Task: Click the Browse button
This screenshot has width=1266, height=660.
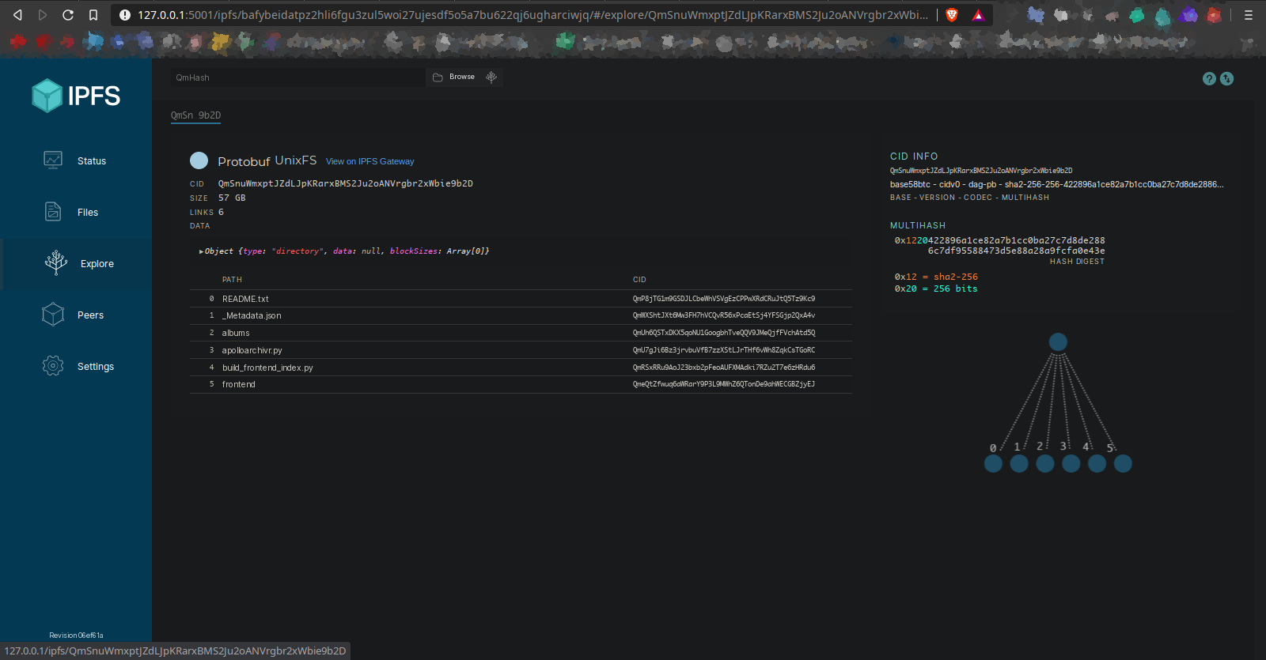Action: coord(454,77)
